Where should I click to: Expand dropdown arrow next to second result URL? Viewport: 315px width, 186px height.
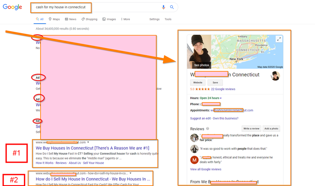[x=130, y=173]
